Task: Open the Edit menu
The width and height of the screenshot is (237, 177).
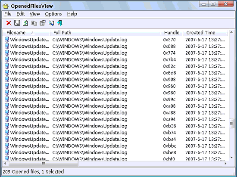Action: [x=21, y=14]
